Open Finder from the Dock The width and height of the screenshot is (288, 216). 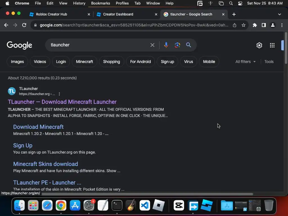[19, 205]
